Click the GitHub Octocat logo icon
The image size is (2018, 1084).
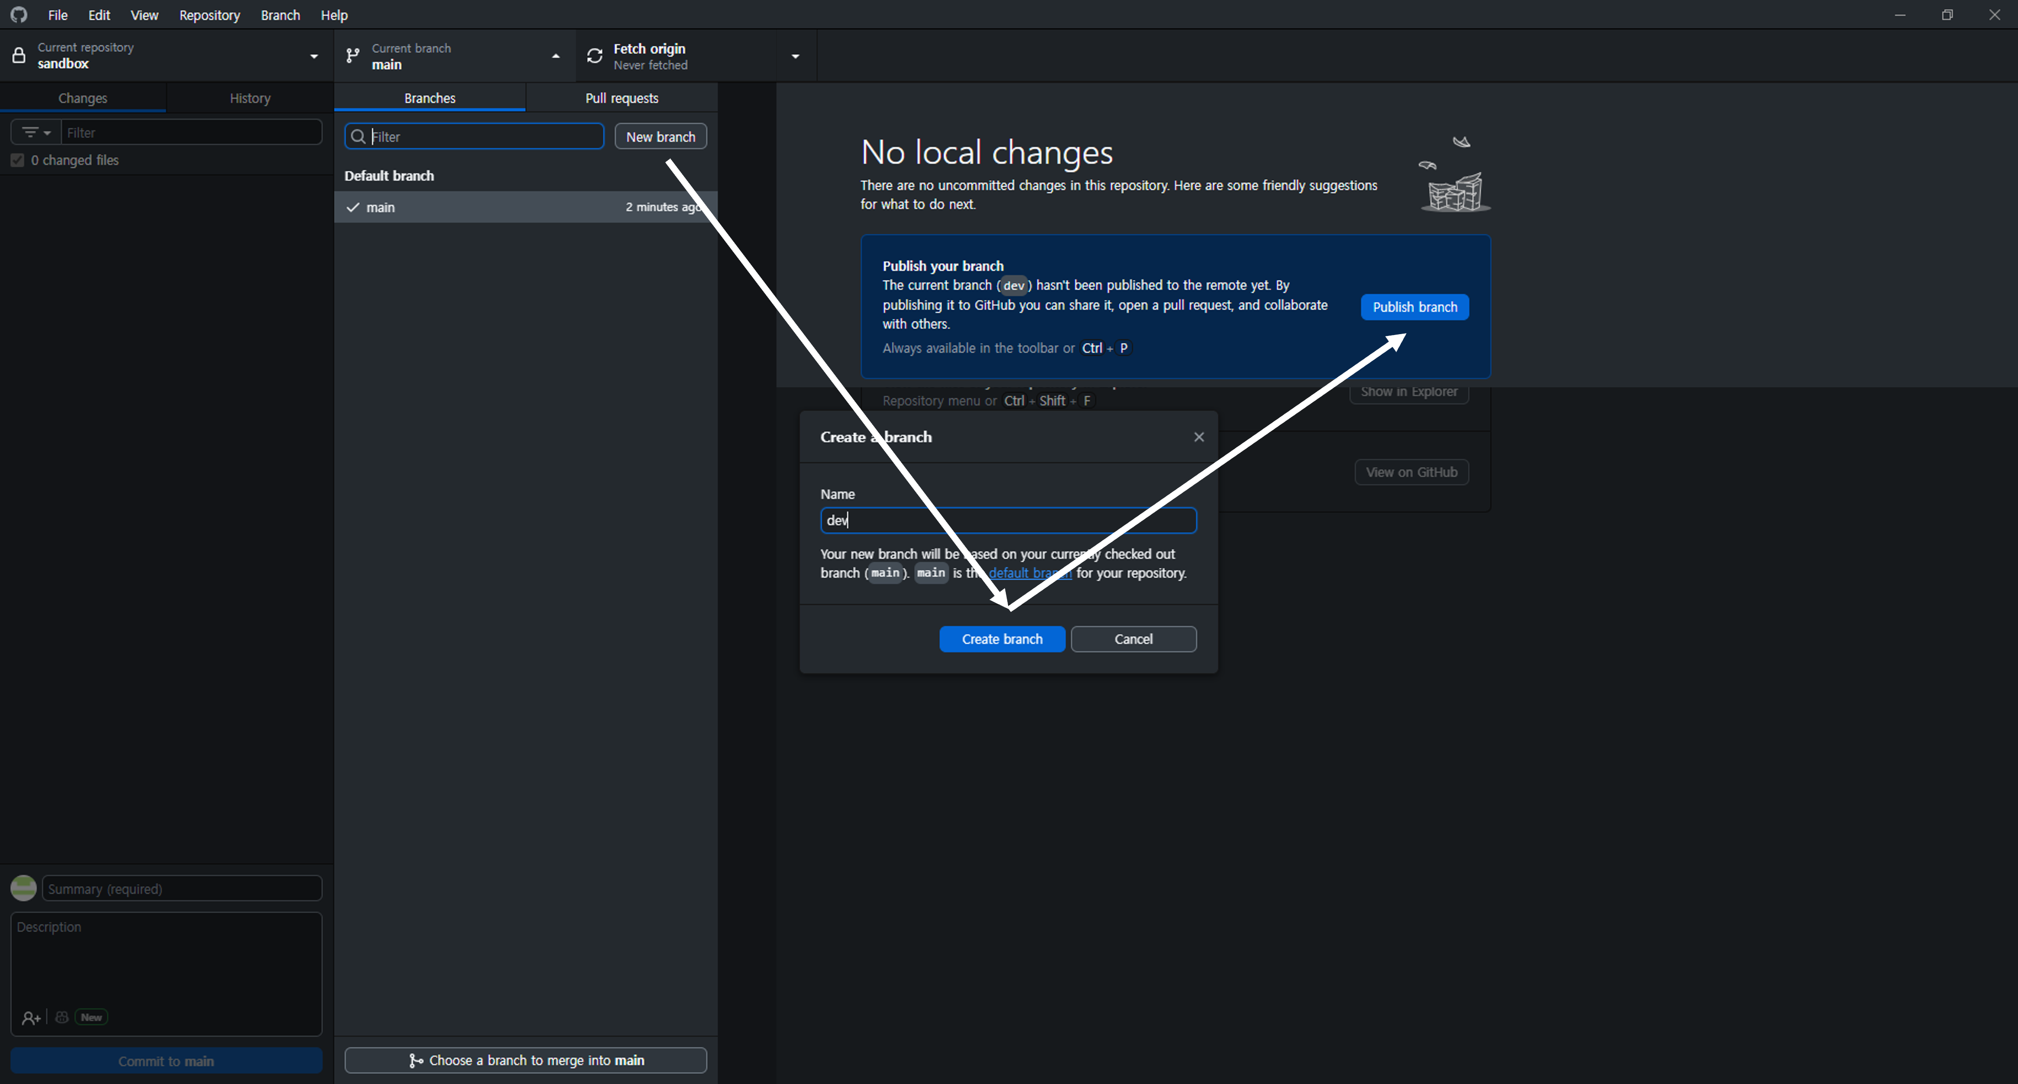pyautogui.click(x=19, y=15)
